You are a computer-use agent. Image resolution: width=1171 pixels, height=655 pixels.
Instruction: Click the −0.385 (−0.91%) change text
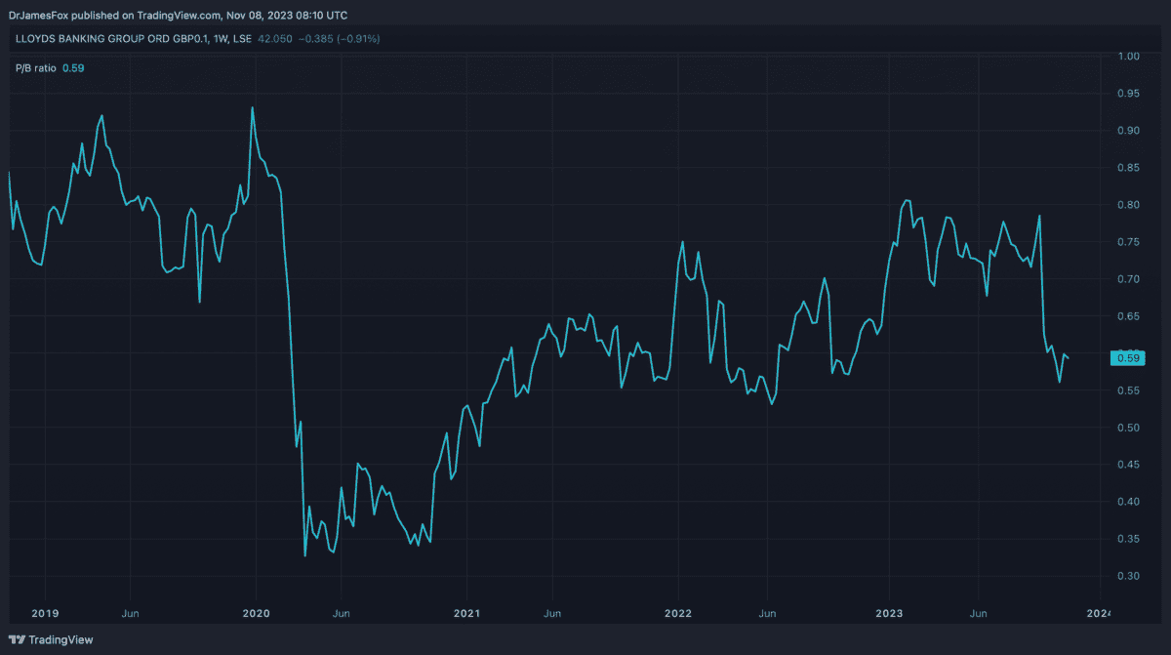(x=342, y=39)
